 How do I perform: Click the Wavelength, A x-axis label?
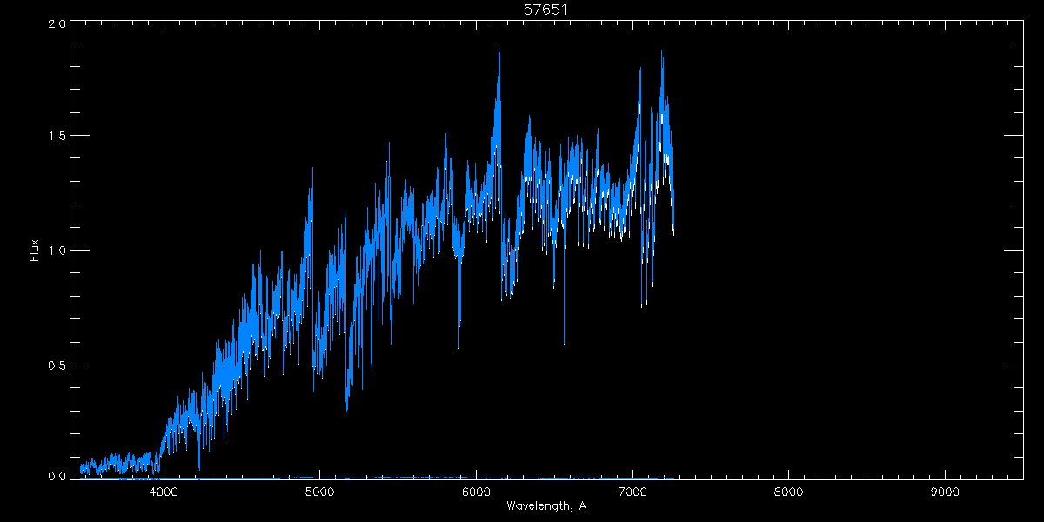(545, 506)
